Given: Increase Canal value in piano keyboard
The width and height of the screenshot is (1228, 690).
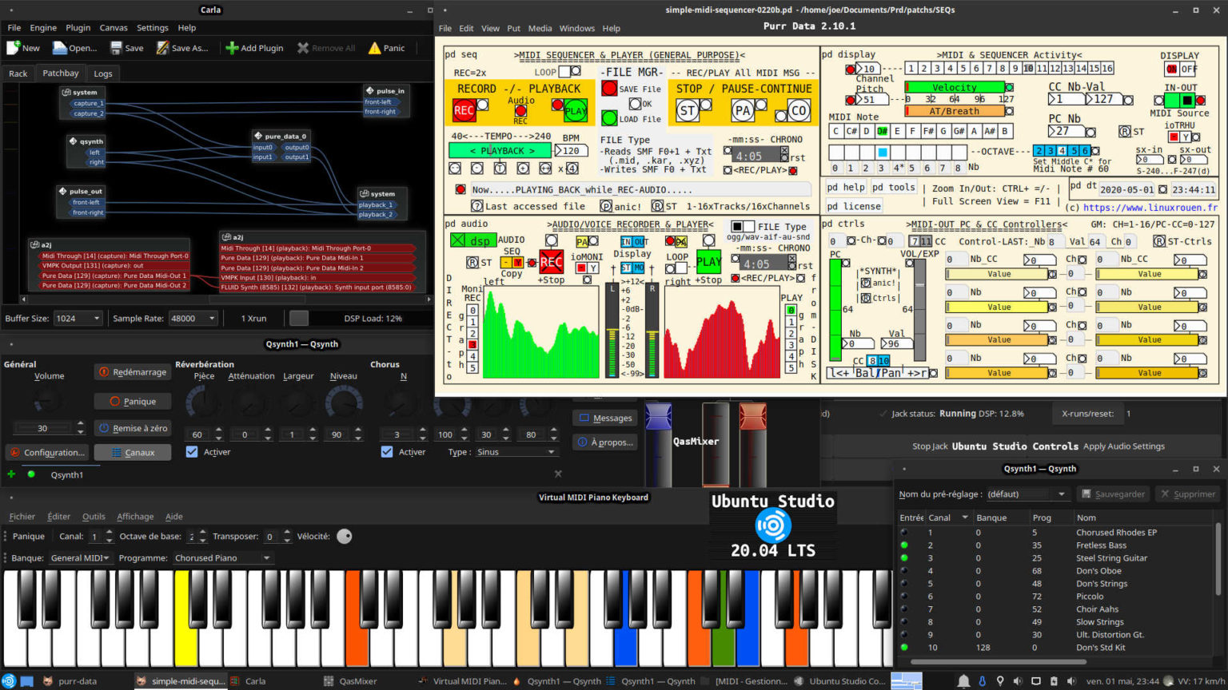Looking at the screenshot, I should click(110, 533).
